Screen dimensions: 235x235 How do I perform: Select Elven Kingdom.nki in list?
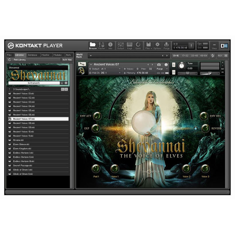[x=38, y=148]
